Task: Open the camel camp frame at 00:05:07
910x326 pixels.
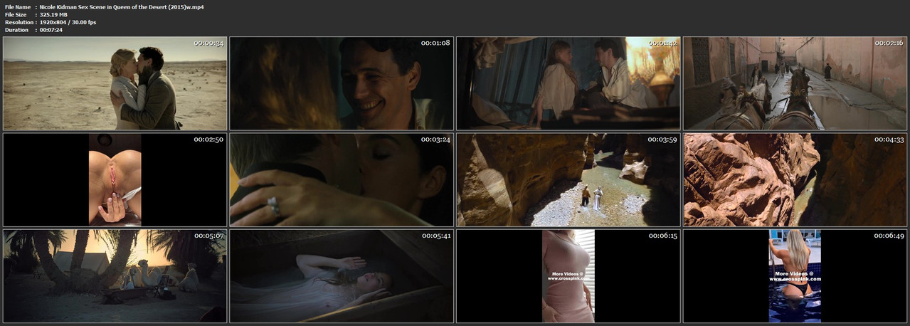Action: (x=115, y=275)
